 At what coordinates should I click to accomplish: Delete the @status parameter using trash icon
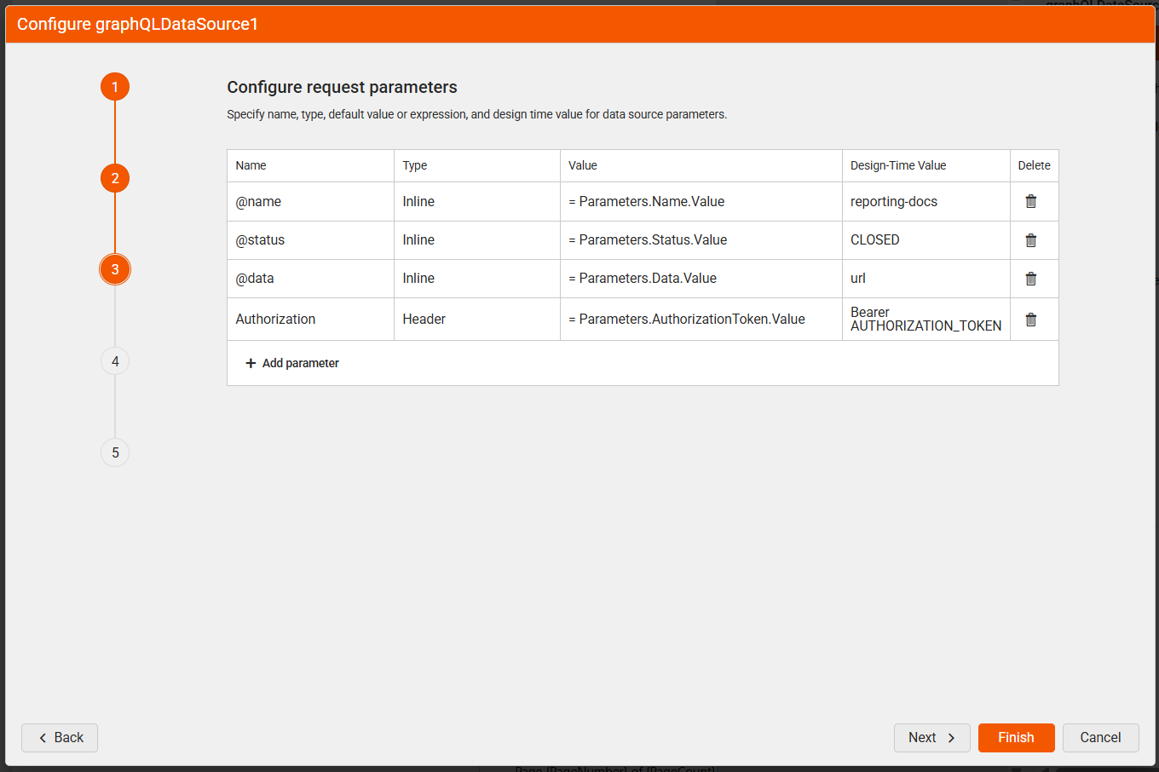click(1030, 240)
